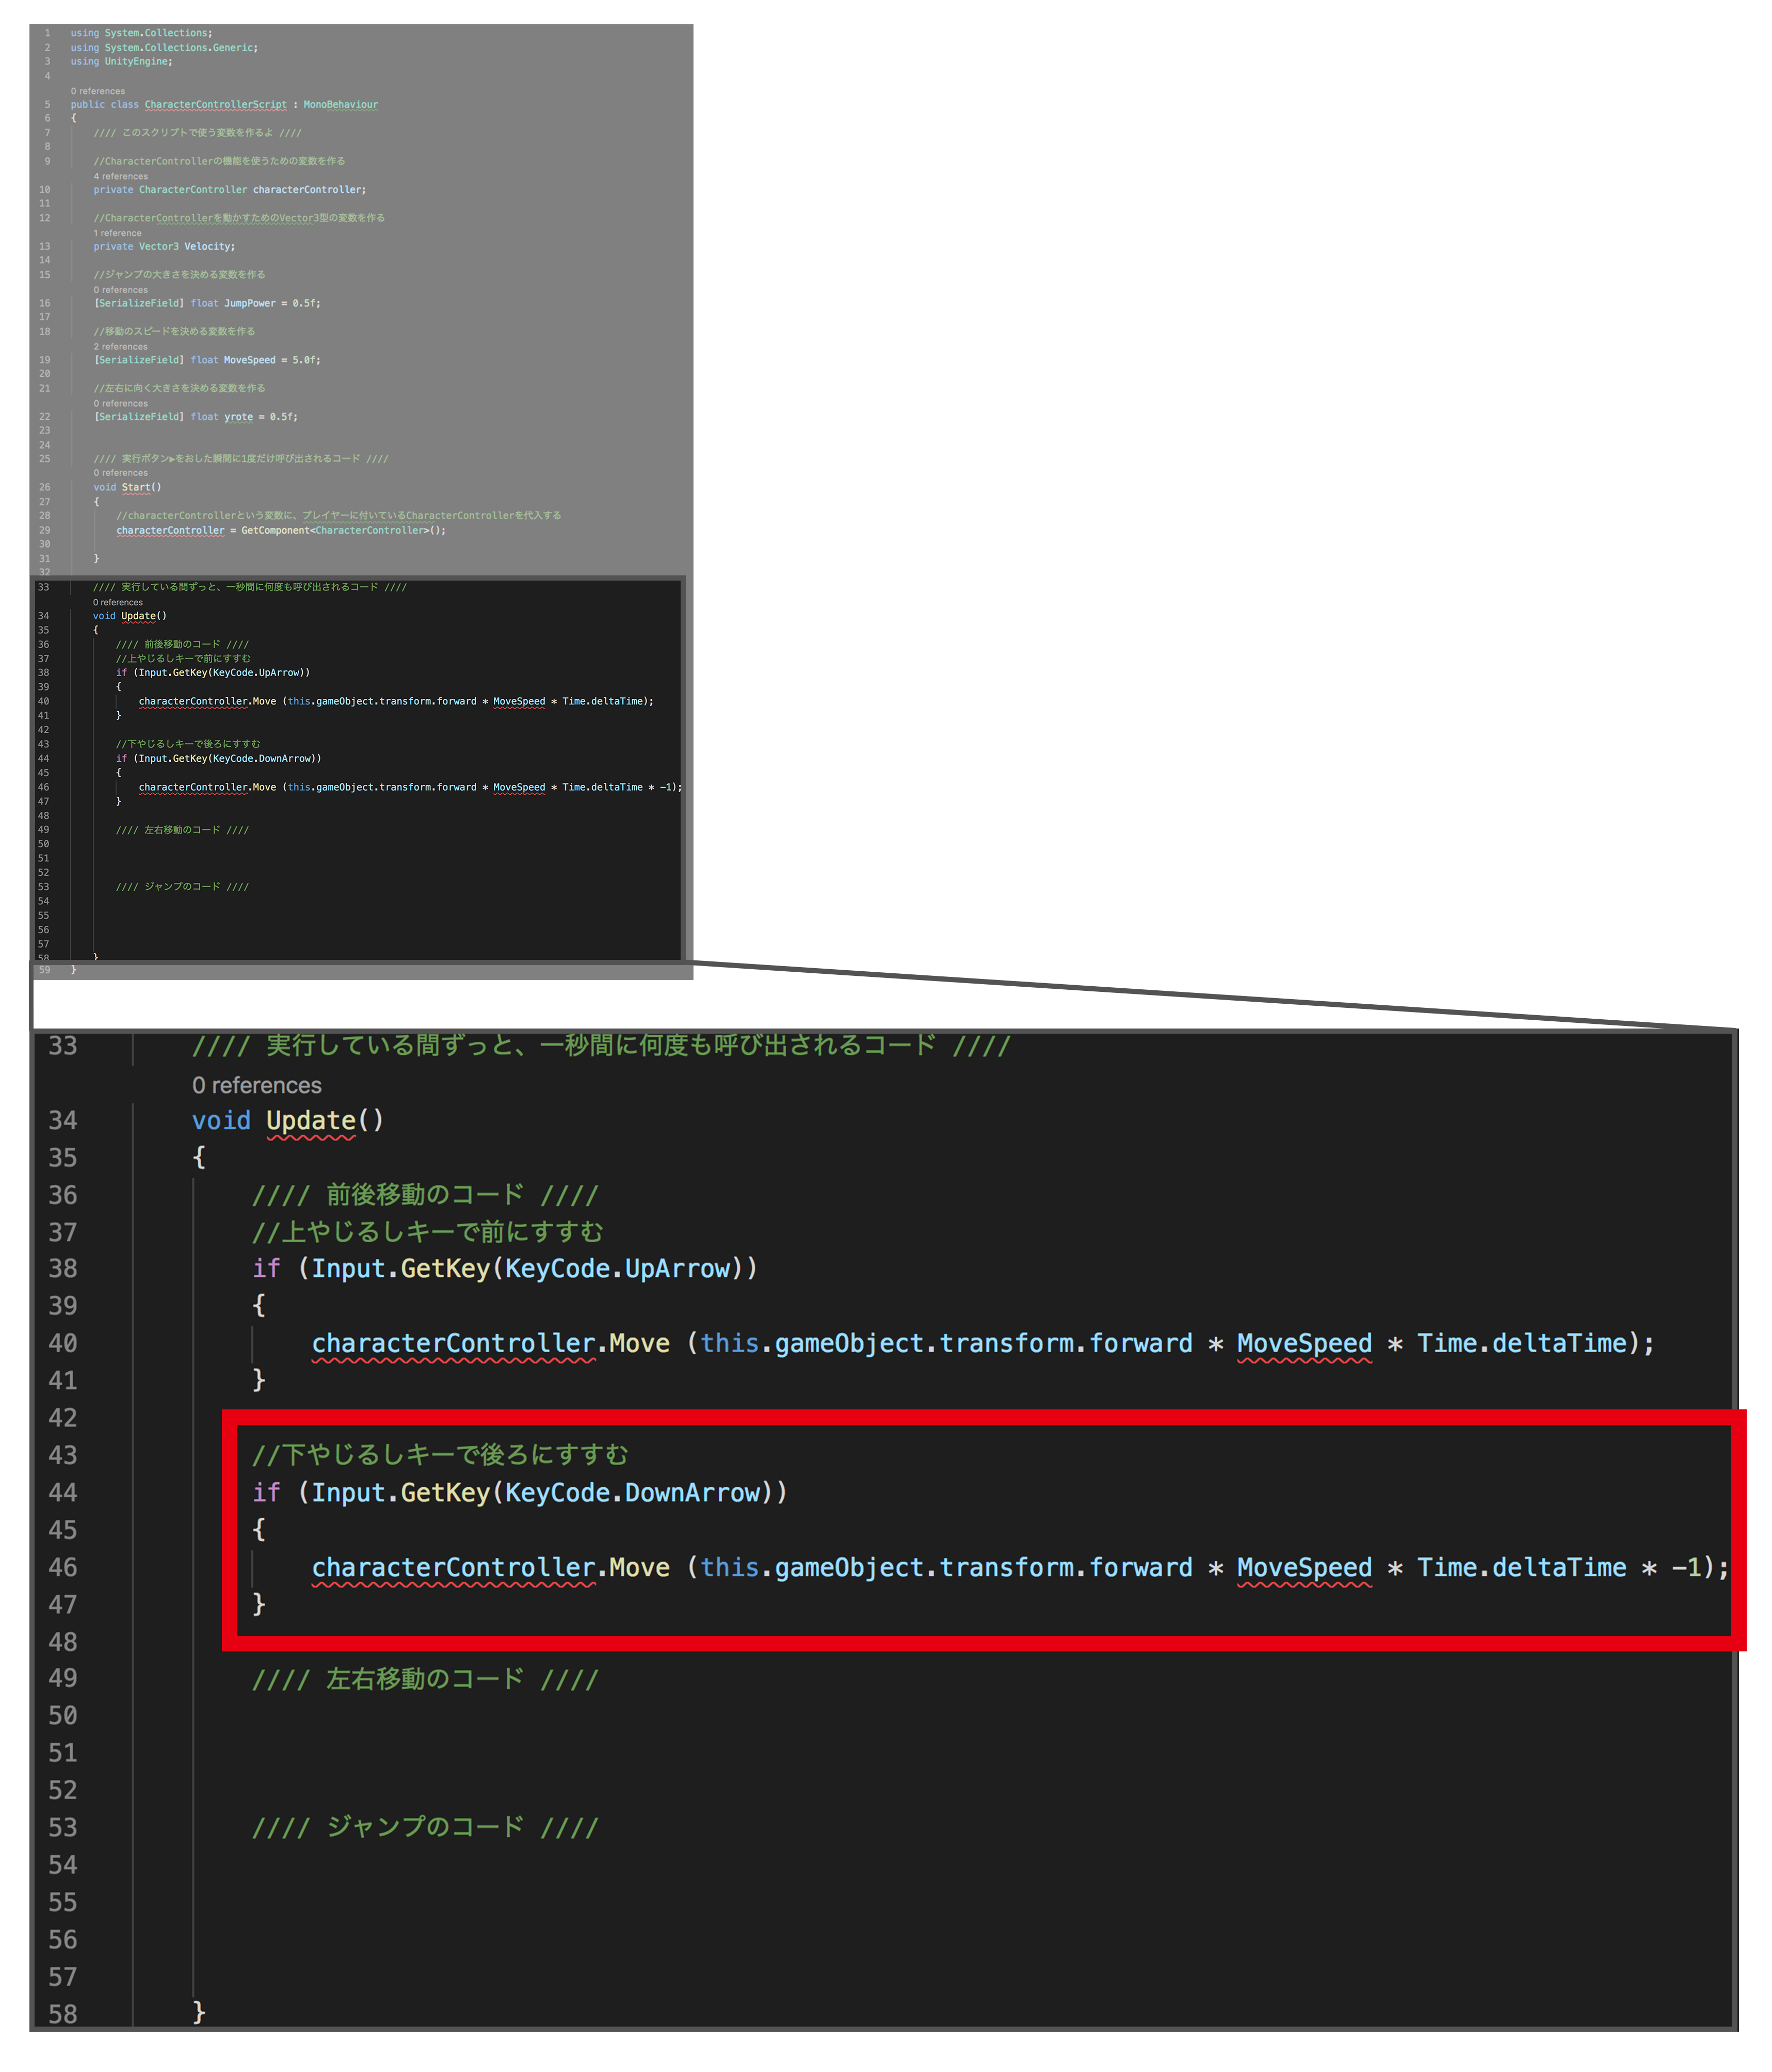1772x2072 pixels.
Task: Click the Update method name in enlarged code
Action: tap(310, 1120)
